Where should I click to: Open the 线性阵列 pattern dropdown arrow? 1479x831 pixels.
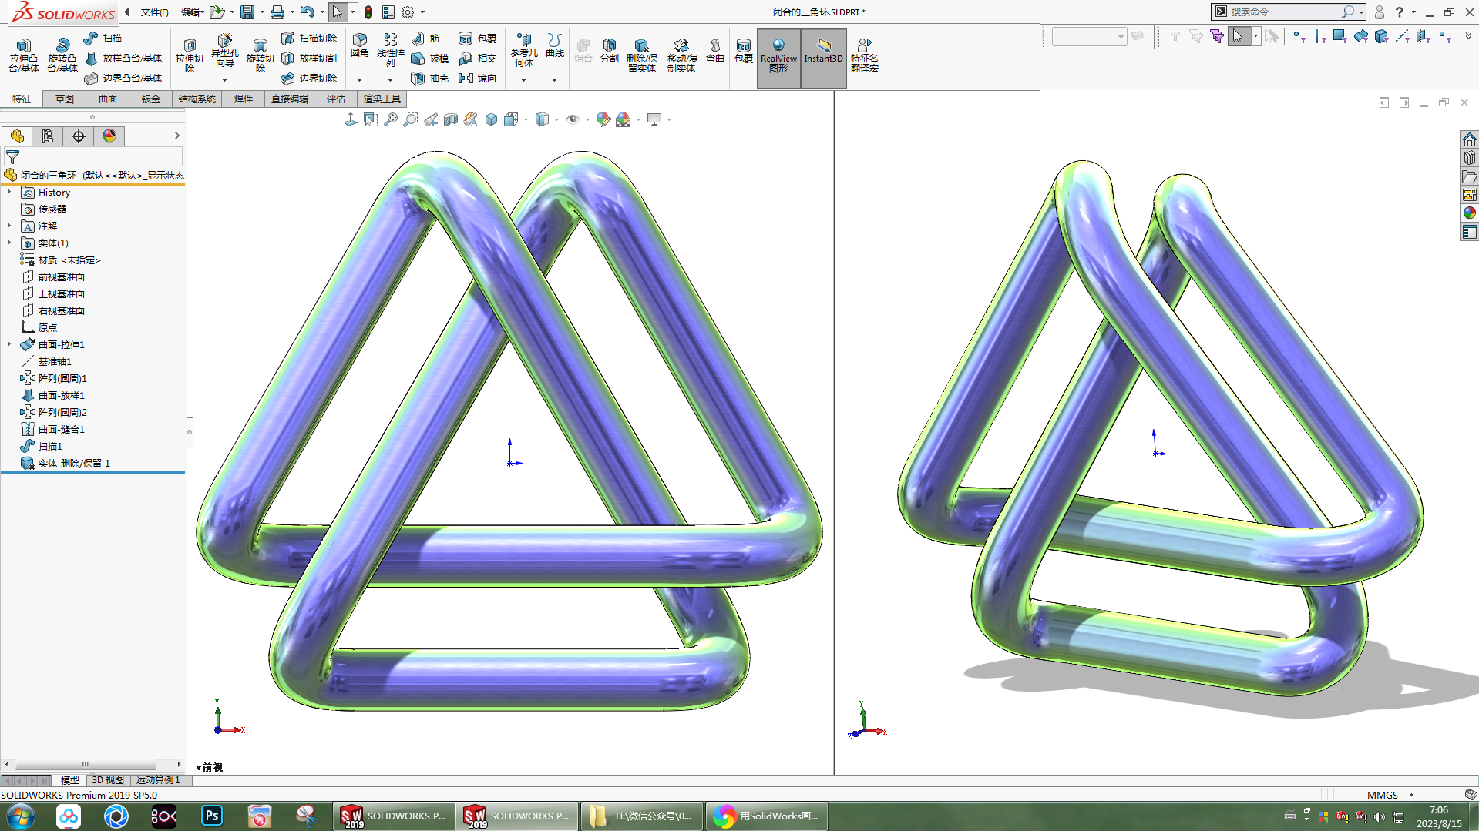(390, 80)
